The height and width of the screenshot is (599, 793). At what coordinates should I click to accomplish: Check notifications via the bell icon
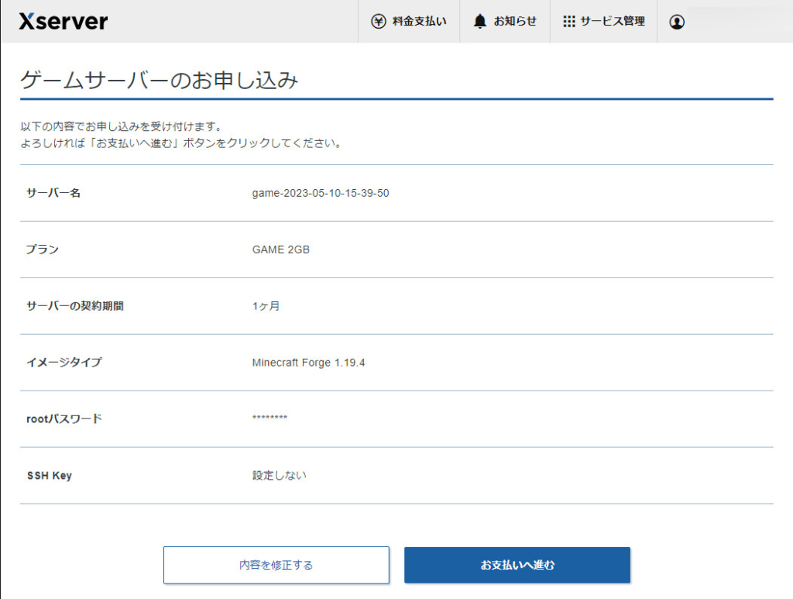[479, 21]
